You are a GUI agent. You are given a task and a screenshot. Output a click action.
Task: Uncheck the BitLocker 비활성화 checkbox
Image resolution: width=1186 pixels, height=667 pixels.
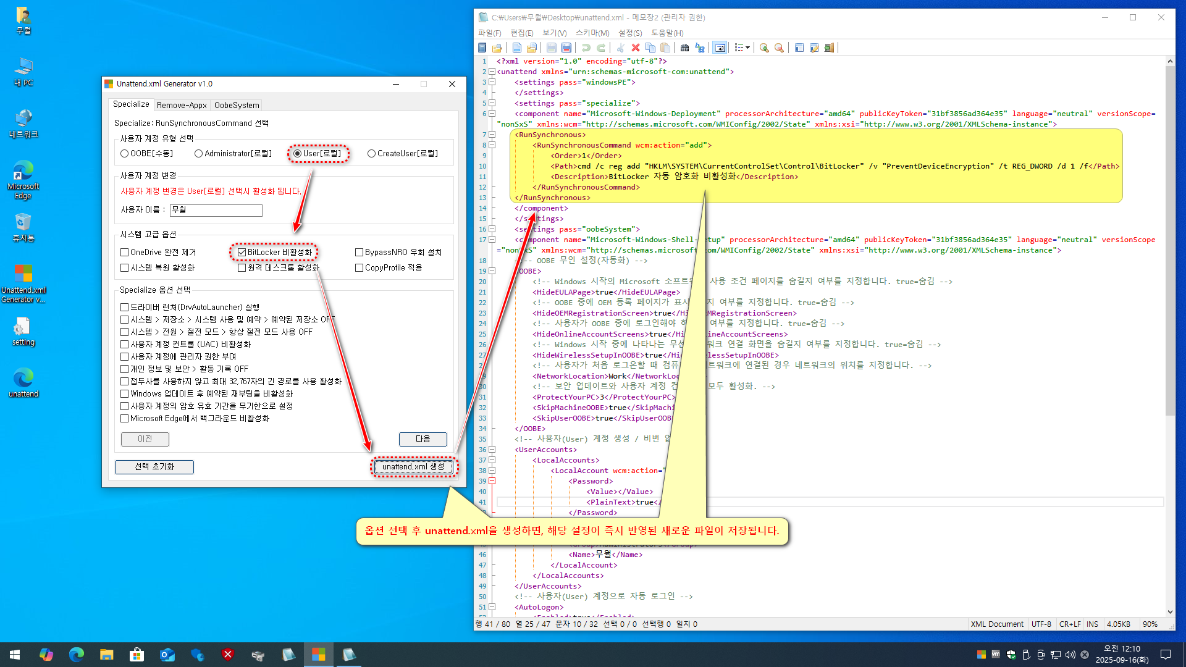coord(242,252)
